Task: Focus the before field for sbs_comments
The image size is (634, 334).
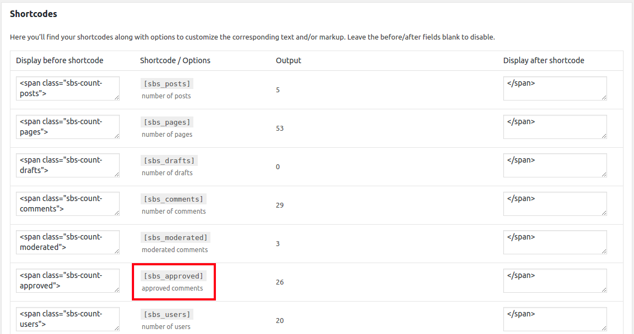Action: tap(68, 204)
